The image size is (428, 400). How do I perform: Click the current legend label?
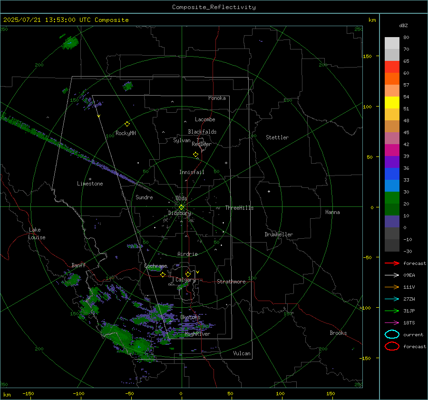pos(413,334)
